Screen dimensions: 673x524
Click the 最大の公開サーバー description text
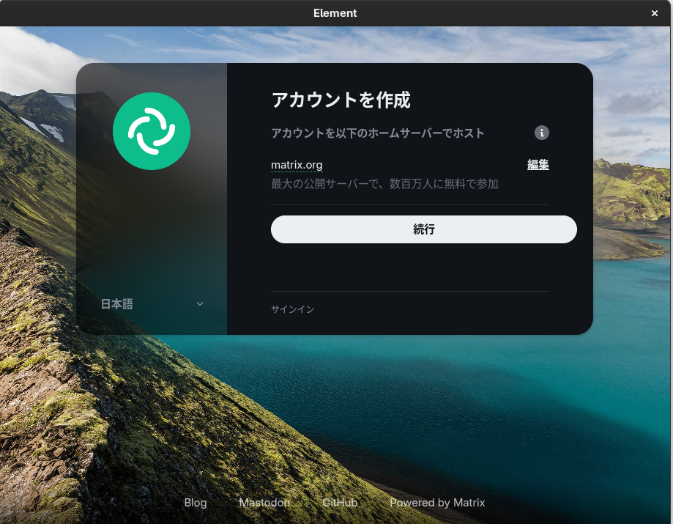click(384, 184)
